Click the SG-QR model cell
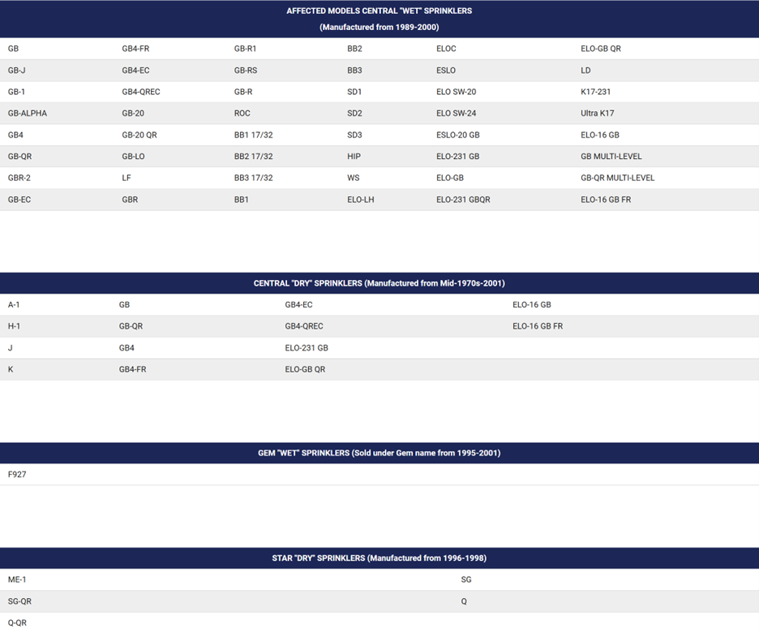The image size is (759, 633). 19,601
